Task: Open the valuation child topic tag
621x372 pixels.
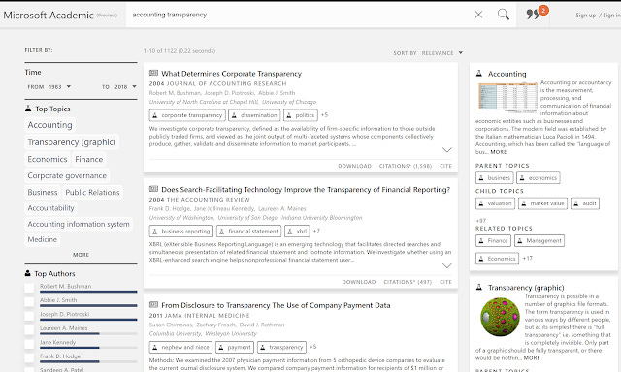Action: tap(495, 203)
